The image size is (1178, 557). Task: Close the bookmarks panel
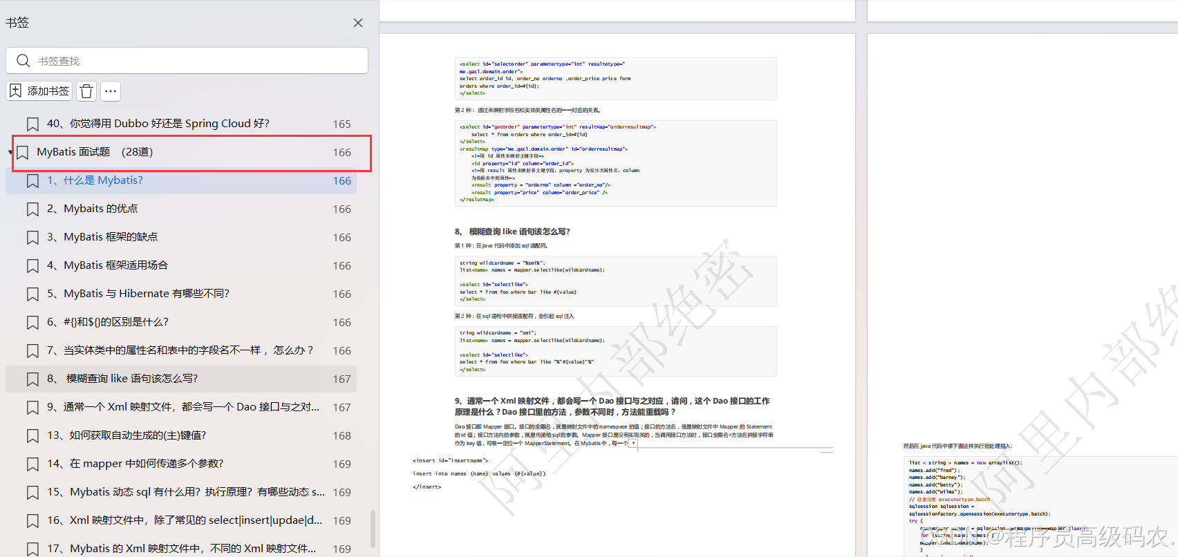[x=358, y=23]
